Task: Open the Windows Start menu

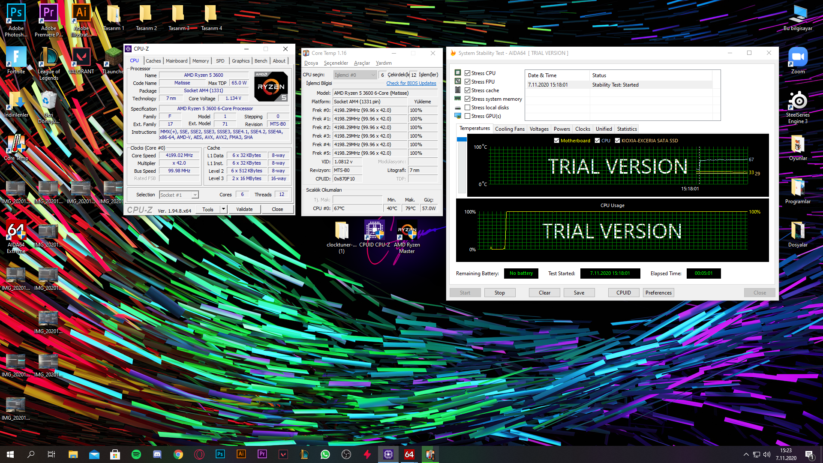Action: (x=10, y=454)
